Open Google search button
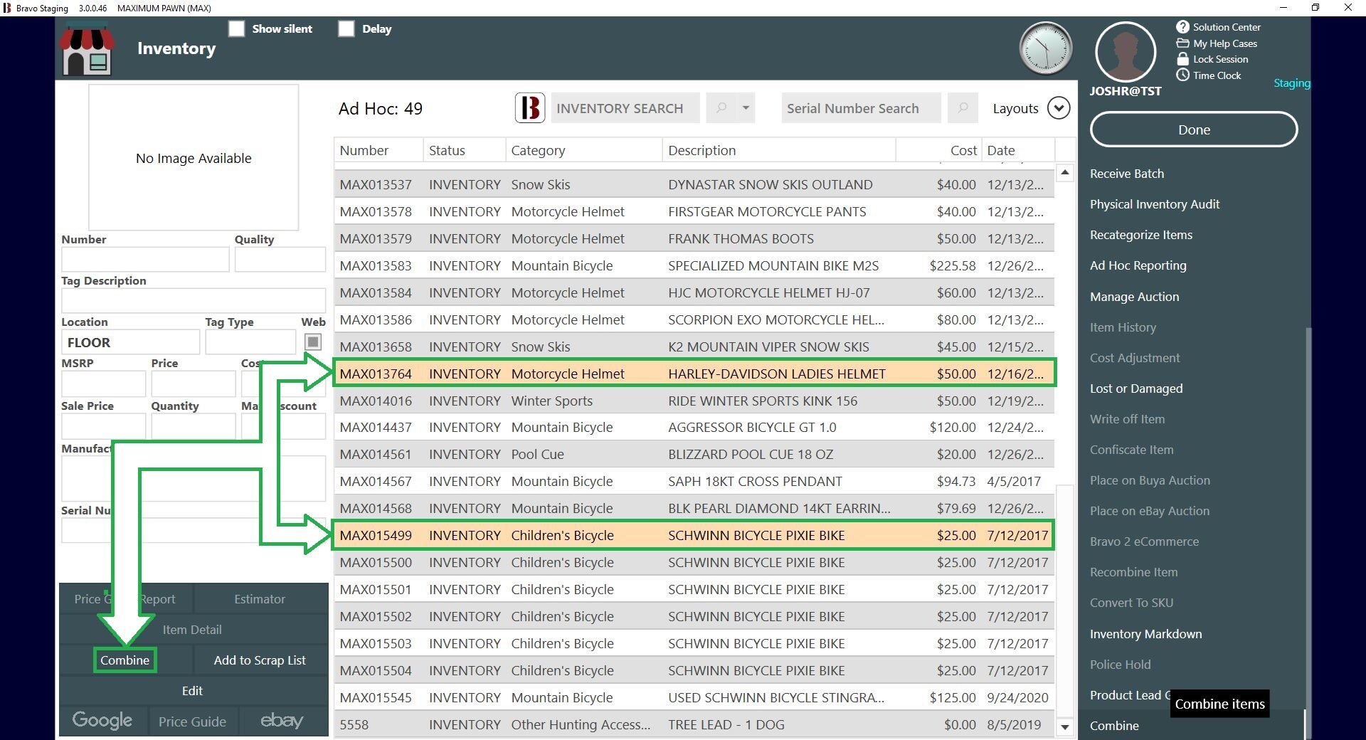1366x740 pixels. tap(102, 721)
